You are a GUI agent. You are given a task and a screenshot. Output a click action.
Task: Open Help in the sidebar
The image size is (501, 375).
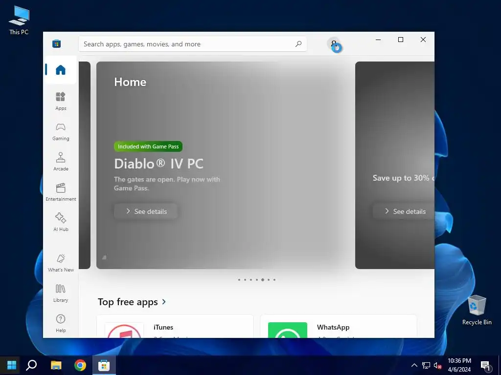coord(60,323)
